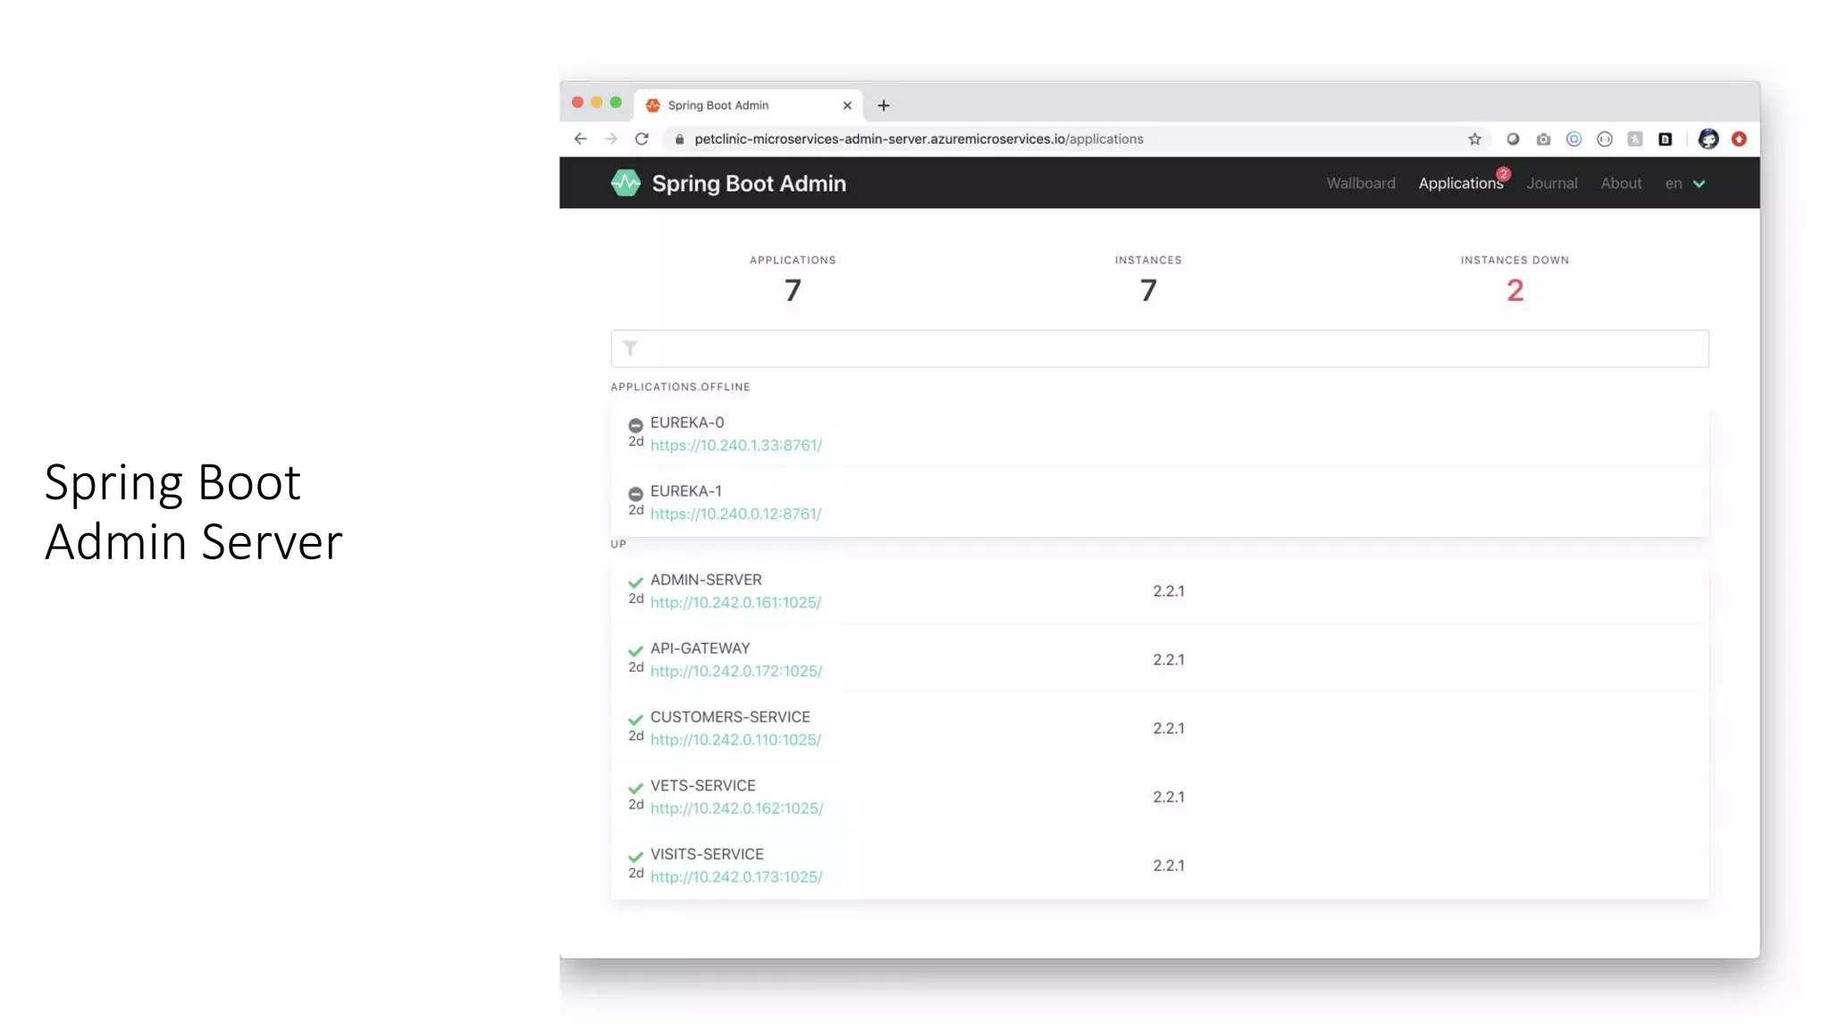Expand the en language dropdown
Image resolution: width=1830 pixels, height=1029 pixels.
tap(1685, 183)
